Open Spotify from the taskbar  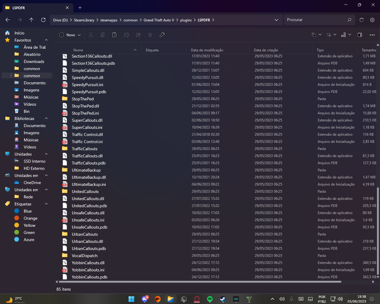(x=210, y=299)
